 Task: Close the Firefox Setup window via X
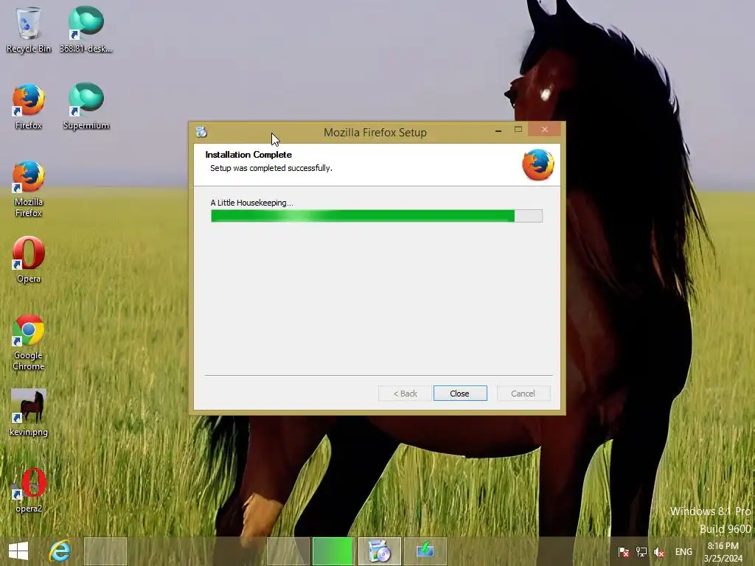click(545, 130)
